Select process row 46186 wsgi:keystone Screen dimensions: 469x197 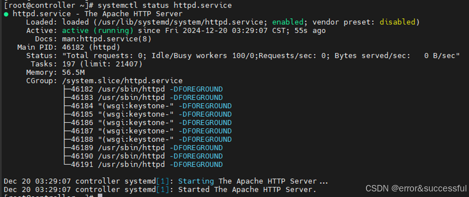point(148,123)
